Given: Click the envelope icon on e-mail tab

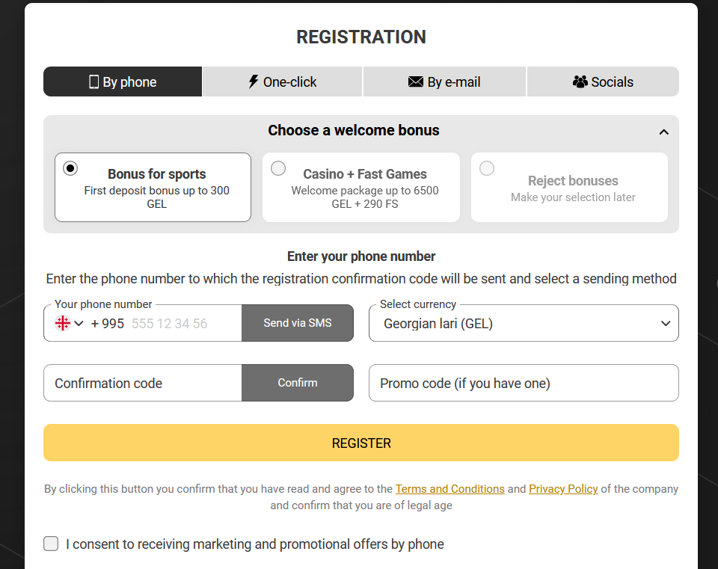Looking at the screenshot, I should click(416, 81).
